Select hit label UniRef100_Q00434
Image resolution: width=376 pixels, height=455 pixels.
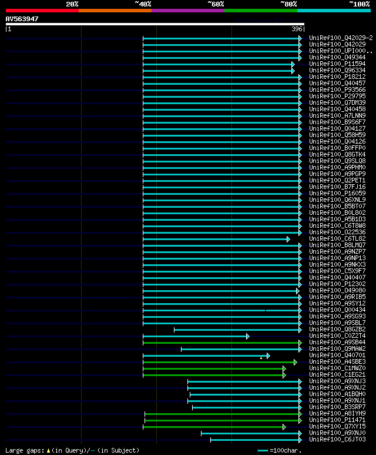tap(337, 310)
